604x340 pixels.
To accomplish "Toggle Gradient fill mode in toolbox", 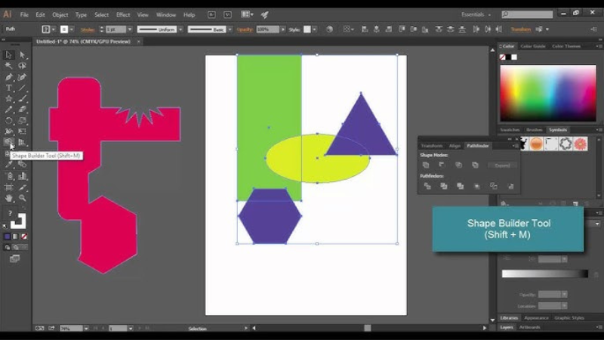I will tap(15, 236).
